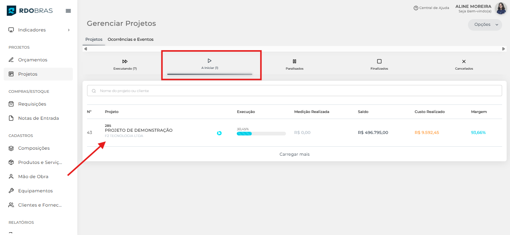Screen dimensions: 510x235
Task: Click Carregar mais to load more projects
Action: 294,154
